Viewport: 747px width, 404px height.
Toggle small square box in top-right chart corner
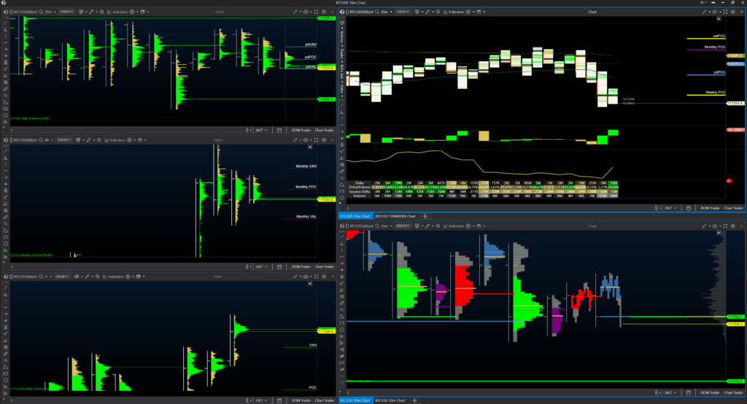tap(719, 19)
